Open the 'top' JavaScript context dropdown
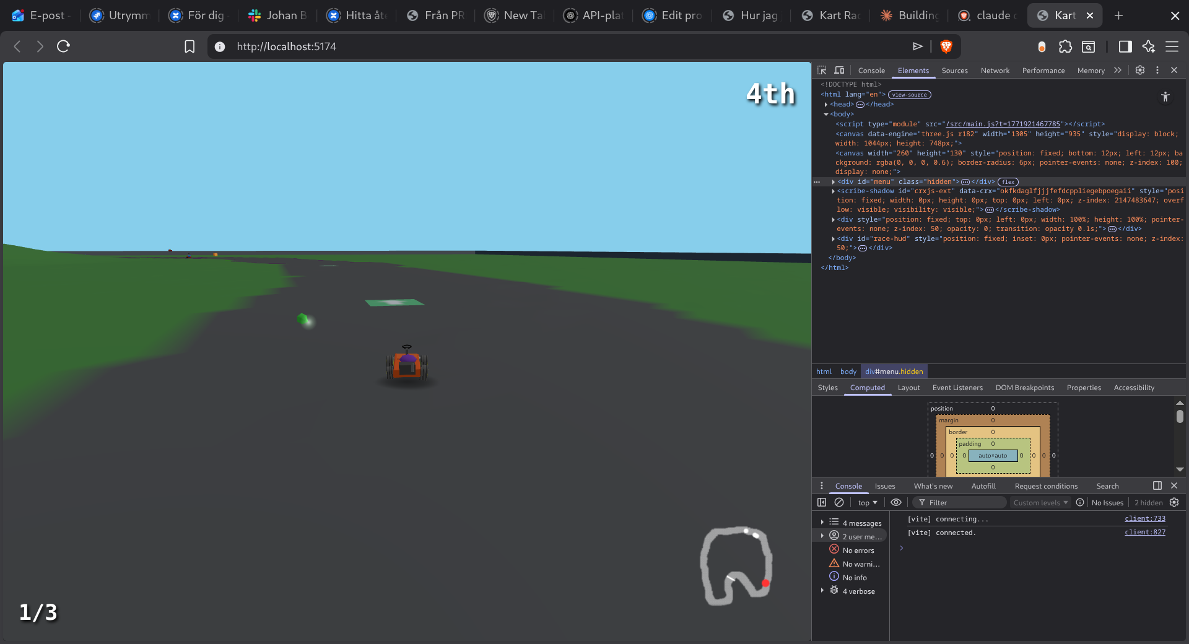 click(867, 502)
